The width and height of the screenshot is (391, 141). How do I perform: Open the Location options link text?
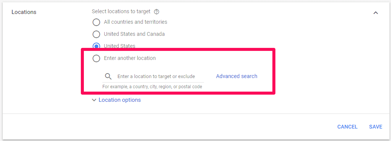(120, 100)
